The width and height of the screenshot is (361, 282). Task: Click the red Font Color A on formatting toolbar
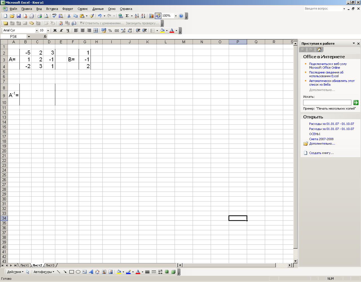point(172,31)
